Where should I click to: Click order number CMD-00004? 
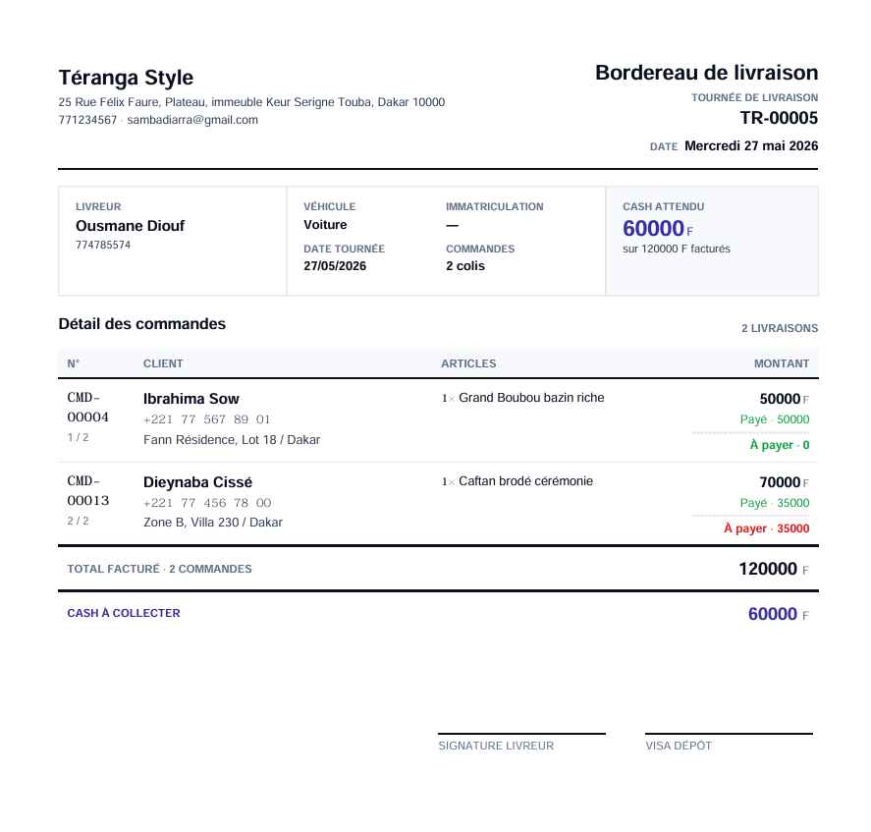click(87, 408)
